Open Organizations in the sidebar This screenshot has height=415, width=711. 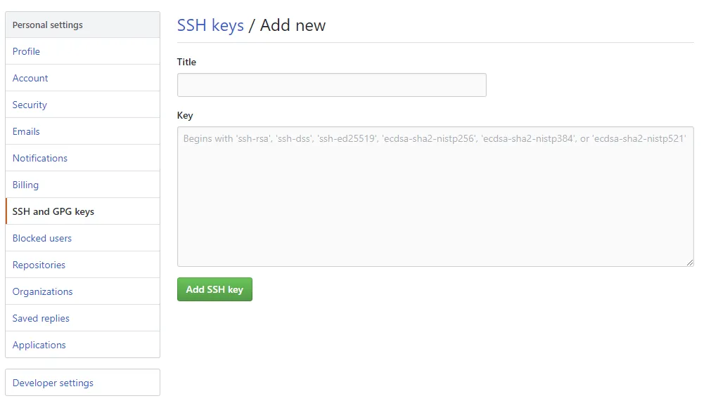click(42, 291)
